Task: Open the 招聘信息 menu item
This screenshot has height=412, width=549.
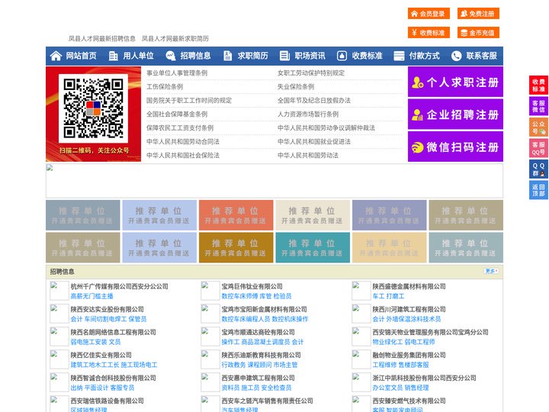Action: pos(195,56)
